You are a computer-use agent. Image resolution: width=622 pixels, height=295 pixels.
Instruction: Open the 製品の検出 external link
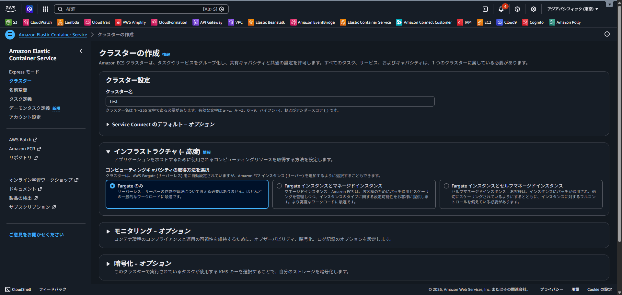point(23,198)
